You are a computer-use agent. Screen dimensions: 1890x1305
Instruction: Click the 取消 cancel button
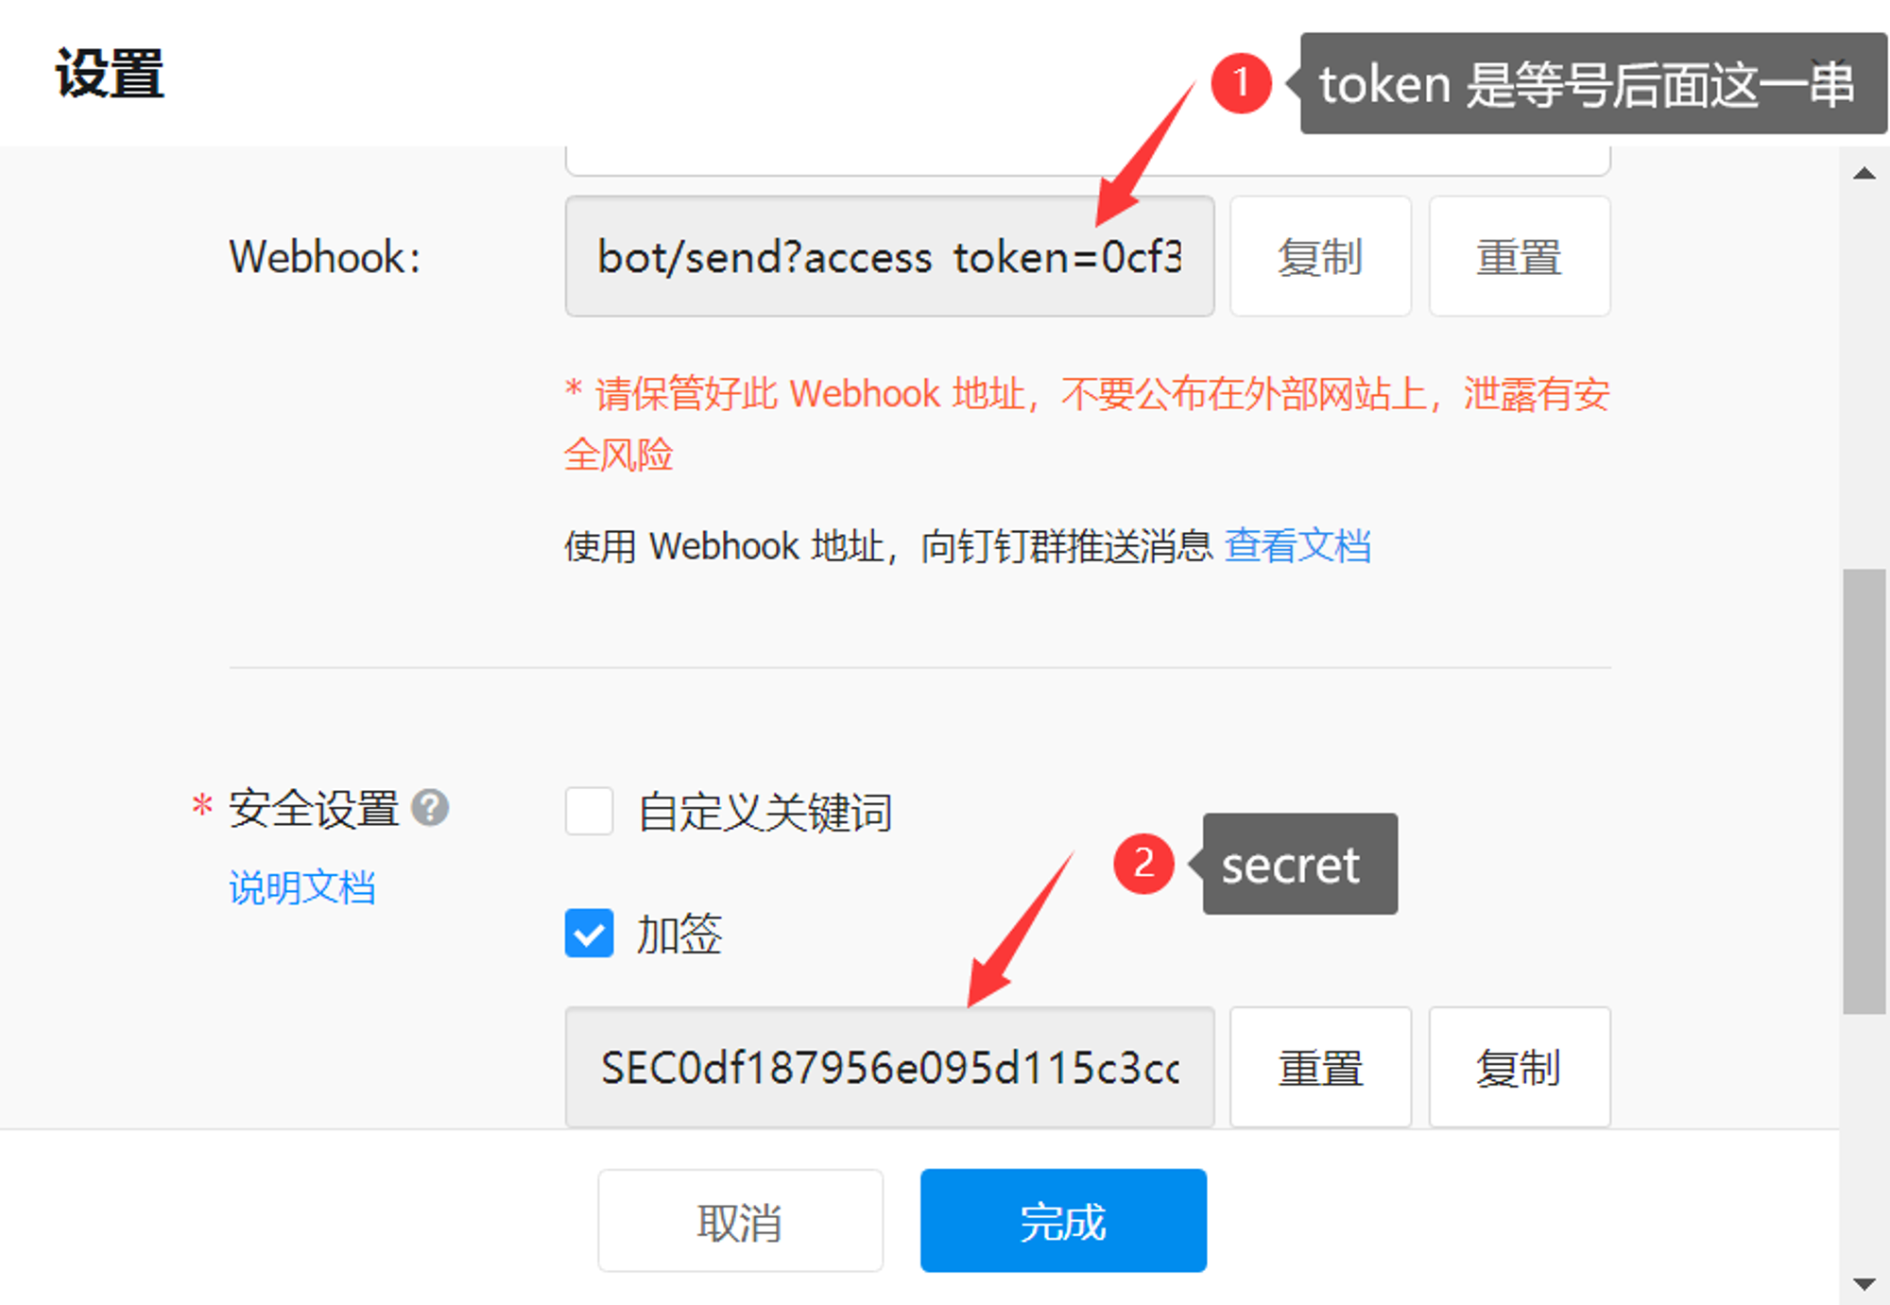pos(740,1221)
